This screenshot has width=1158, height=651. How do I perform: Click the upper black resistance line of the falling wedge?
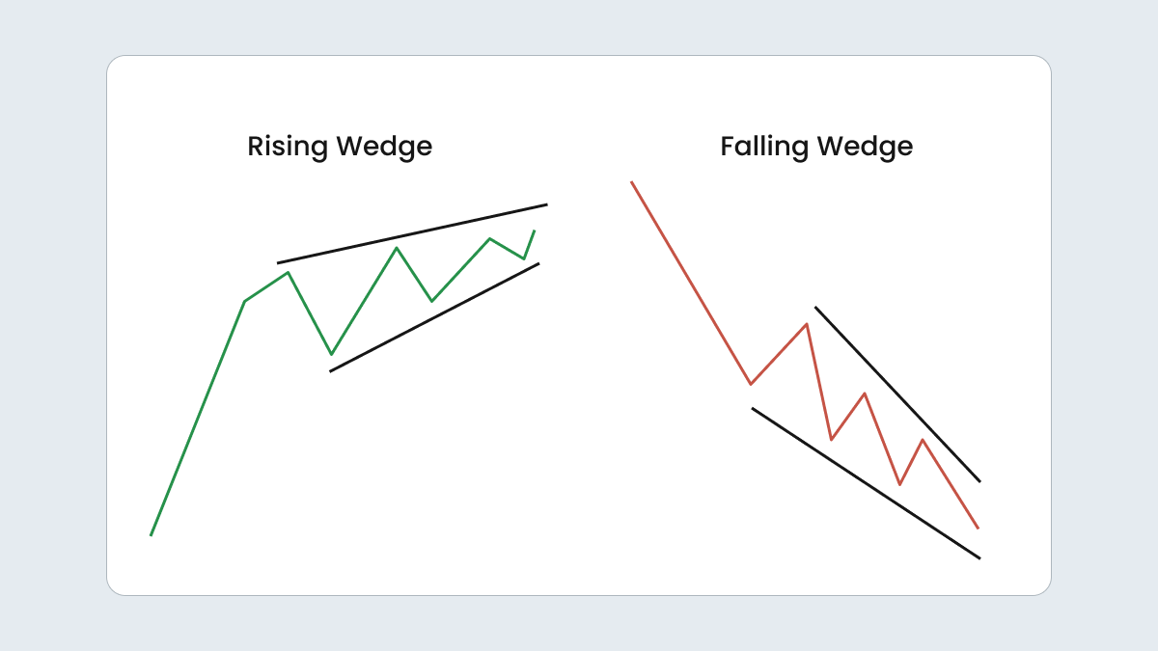897,393
